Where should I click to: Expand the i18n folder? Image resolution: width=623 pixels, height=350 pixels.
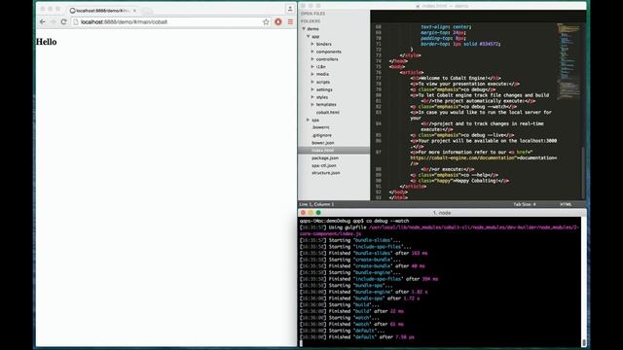[312, 67]
